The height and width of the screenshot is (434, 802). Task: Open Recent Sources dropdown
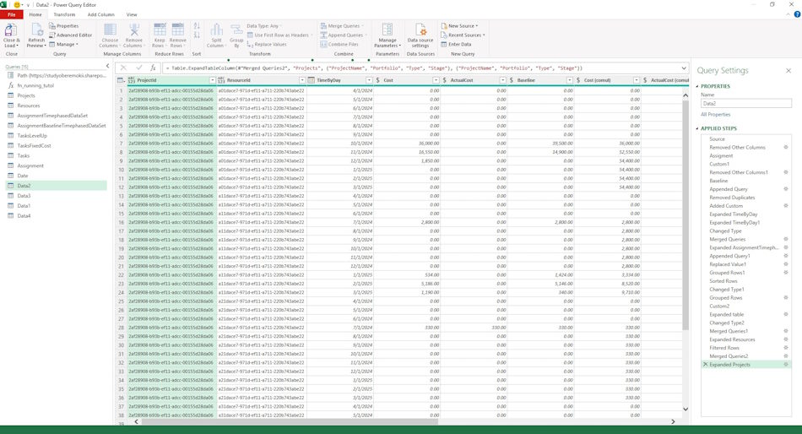tap(463, 35)
